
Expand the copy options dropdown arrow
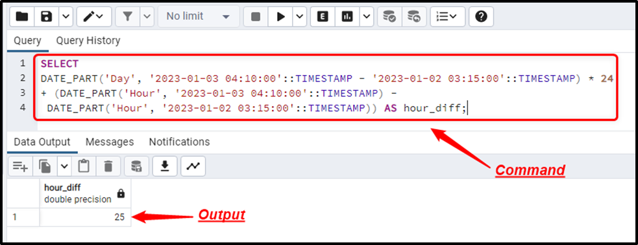tap(64, 165)
